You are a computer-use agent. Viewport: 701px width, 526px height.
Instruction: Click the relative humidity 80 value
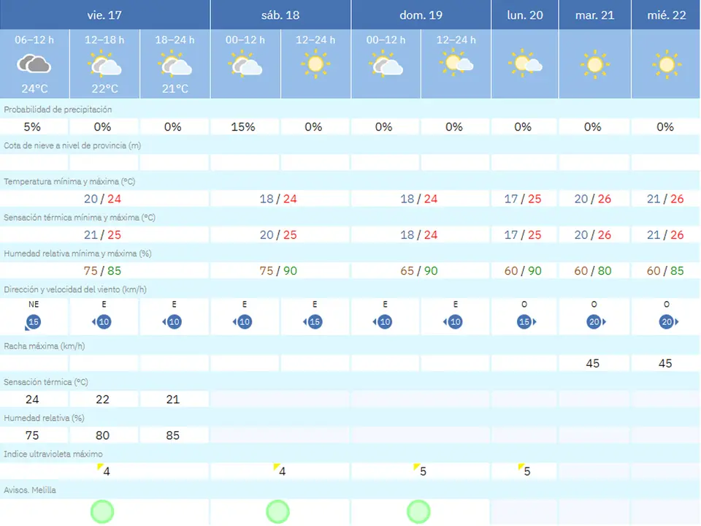click(x=102, y=435)
